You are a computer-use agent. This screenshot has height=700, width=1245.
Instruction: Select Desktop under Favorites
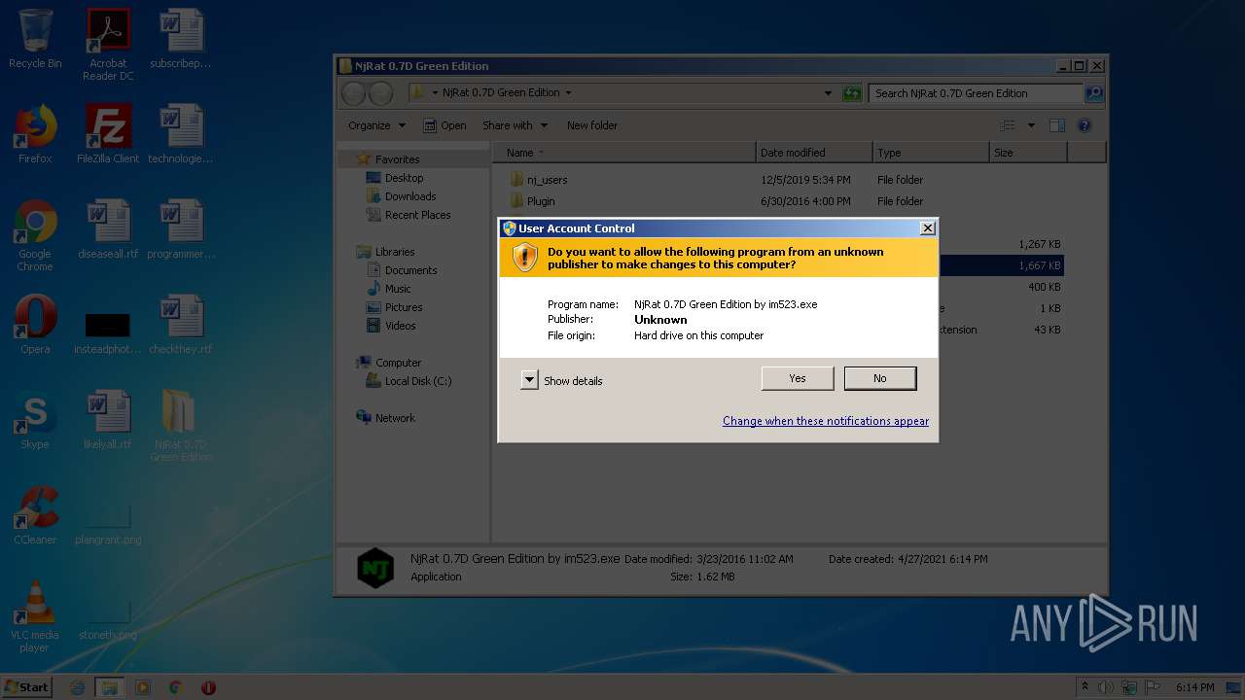[395, 178]
